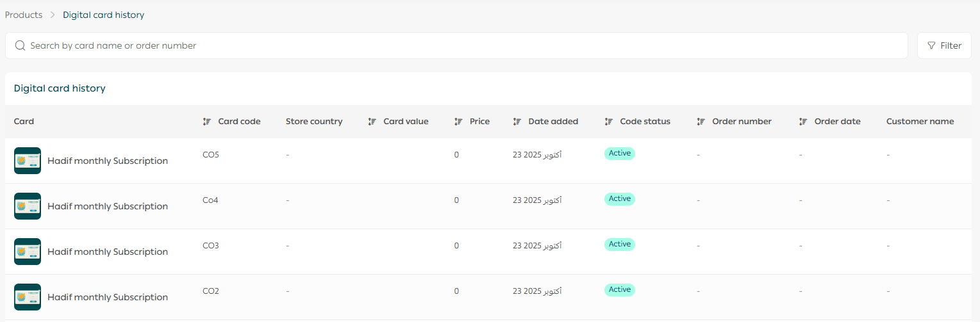Sort by Card value using its icon
The width and height of the screenshot is (980, 322).
pos(372,122)
